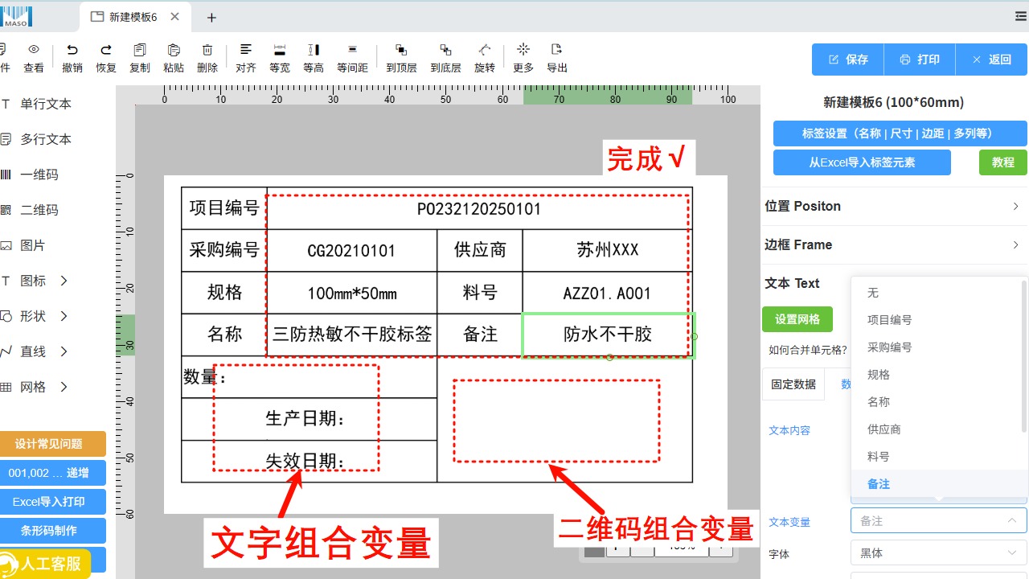This screenshot has width=1029, height=579.
Task: Open the 教程 tutorial button
Action: click(1003, 162)
